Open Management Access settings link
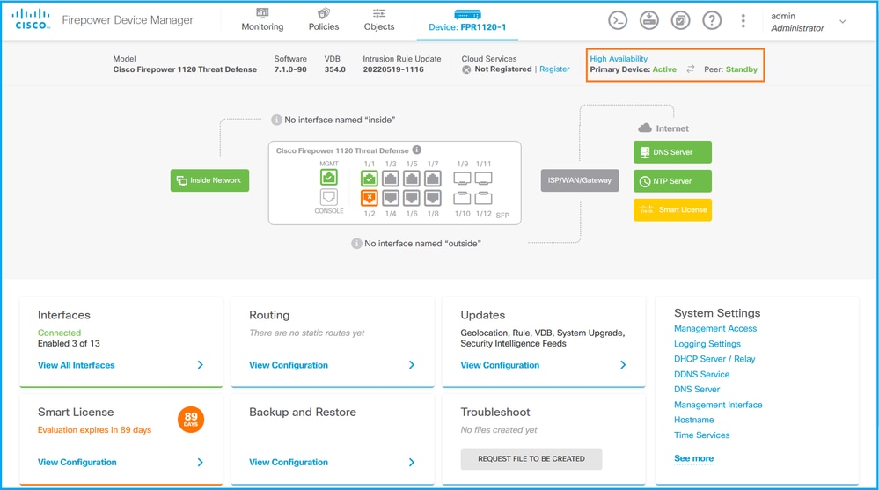Viewport: 879px width, 490px height. point(715,328)
